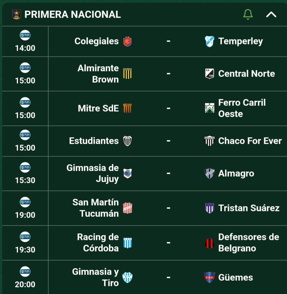Open the Estudiantes team name link
Viewport: 287px width, 294px height.
tap(94, 141)
